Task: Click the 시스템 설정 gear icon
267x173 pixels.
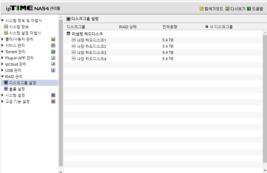Action: click(53, 95)
